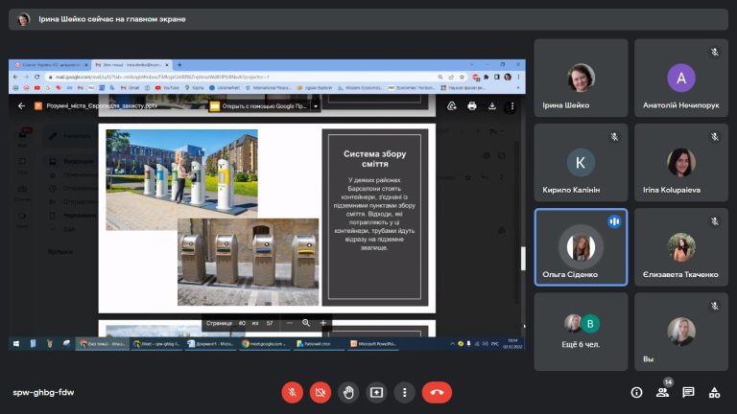Viewport: 737px width, 414px height.
Task: Click the shared taskbar clock
Action: click(x=512, y=344)
